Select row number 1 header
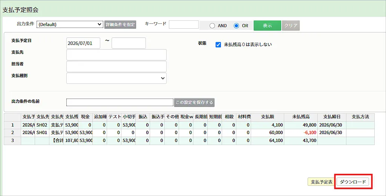The height and width of the screenshot is (196, 386). click(12, 125)
